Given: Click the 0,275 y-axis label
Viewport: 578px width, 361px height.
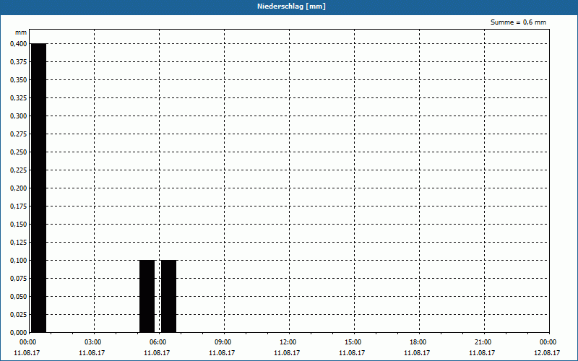Looking at the screenshot, I should [19, 134].
